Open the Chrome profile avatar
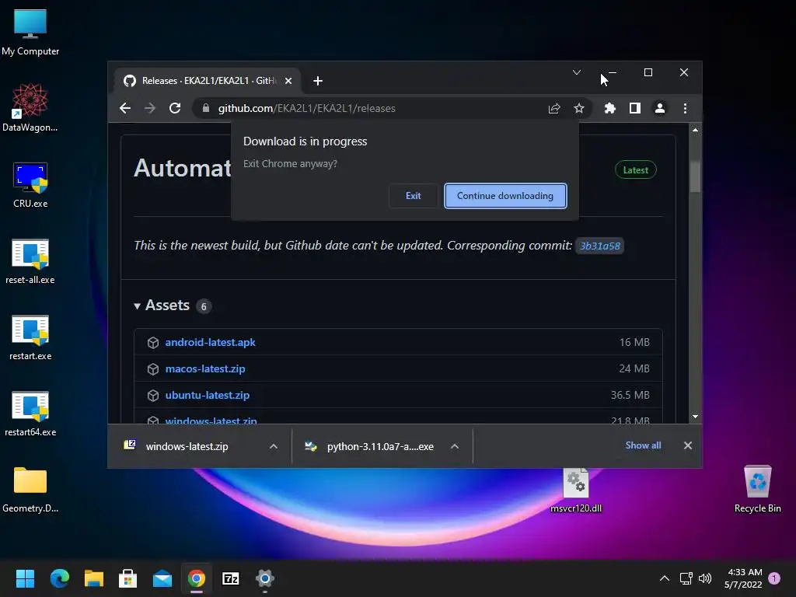 pyautogui.click(x=660, y=108)
